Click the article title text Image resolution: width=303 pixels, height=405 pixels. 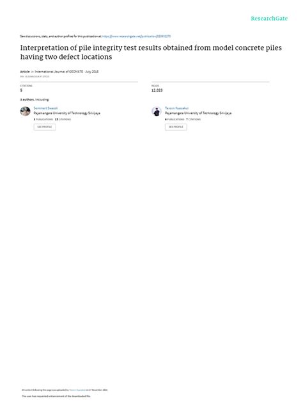tap(151, 52)
